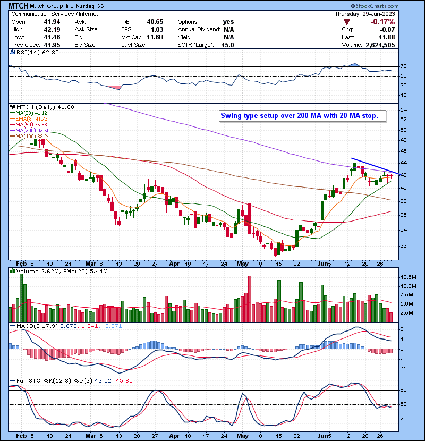Select the MA(200) 42.50 legend entry

[x=30, y=131]
